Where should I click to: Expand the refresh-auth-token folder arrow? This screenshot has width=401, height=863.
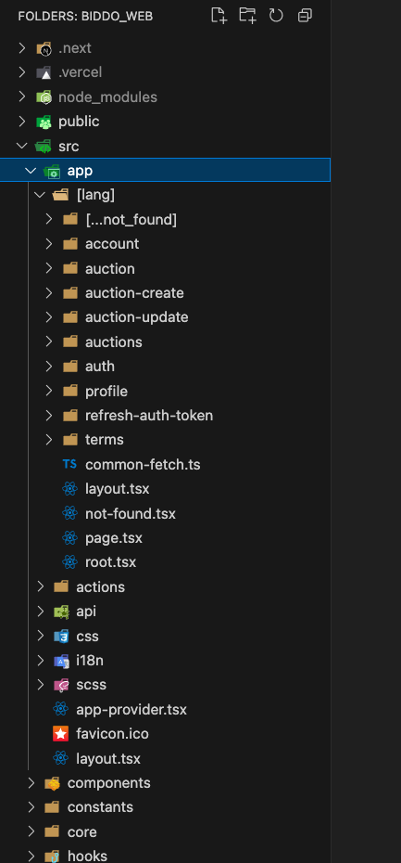pos(49,415)
